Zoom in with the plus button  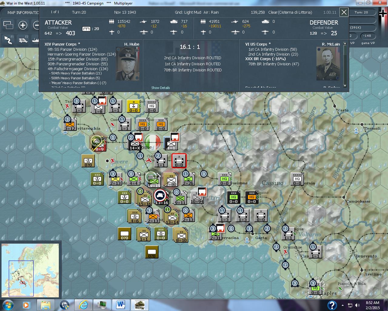click(x=23, y=25)
